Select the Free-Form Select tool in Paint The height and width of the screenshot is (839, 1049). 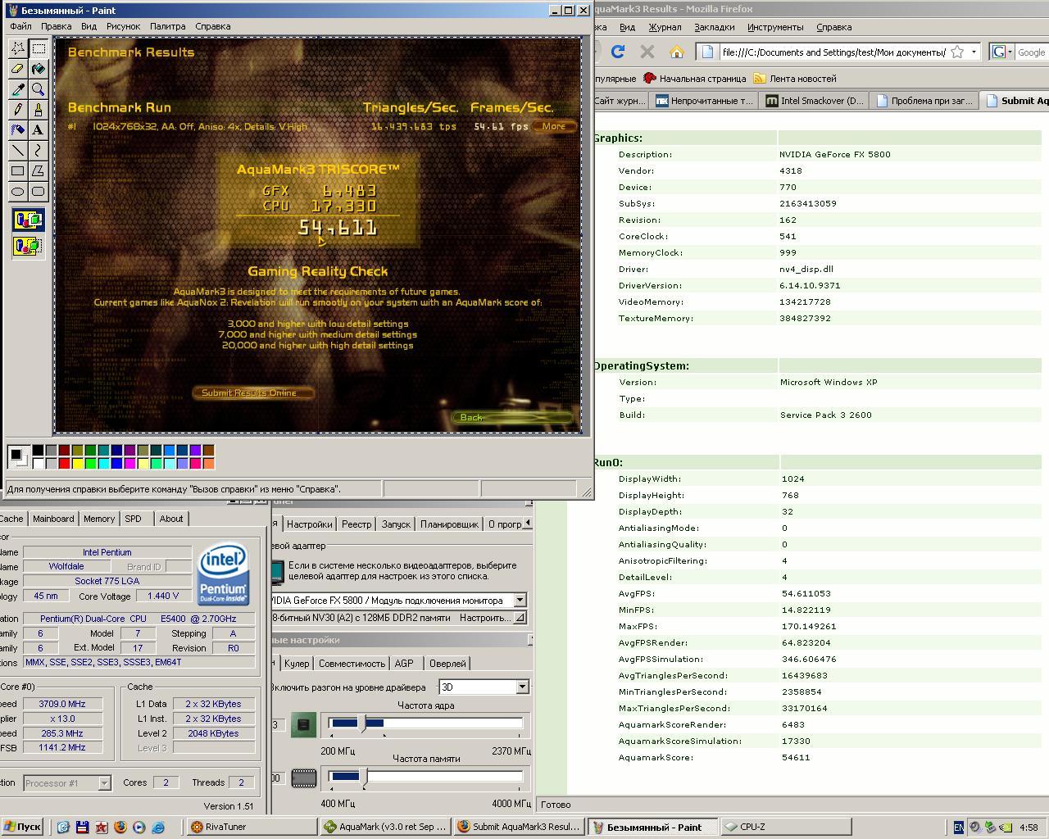tap(18, 48)
